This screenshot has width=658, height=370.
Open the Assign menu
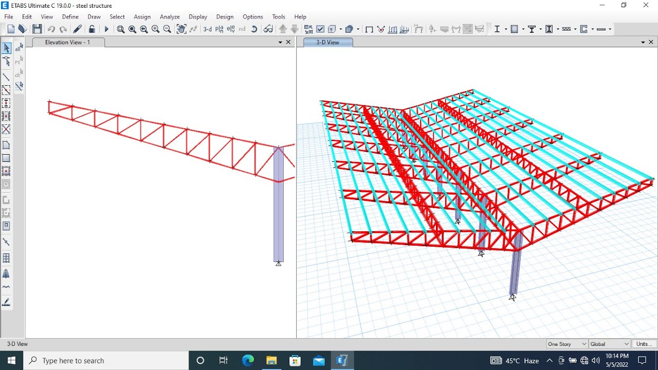click(x=142, y=16)
